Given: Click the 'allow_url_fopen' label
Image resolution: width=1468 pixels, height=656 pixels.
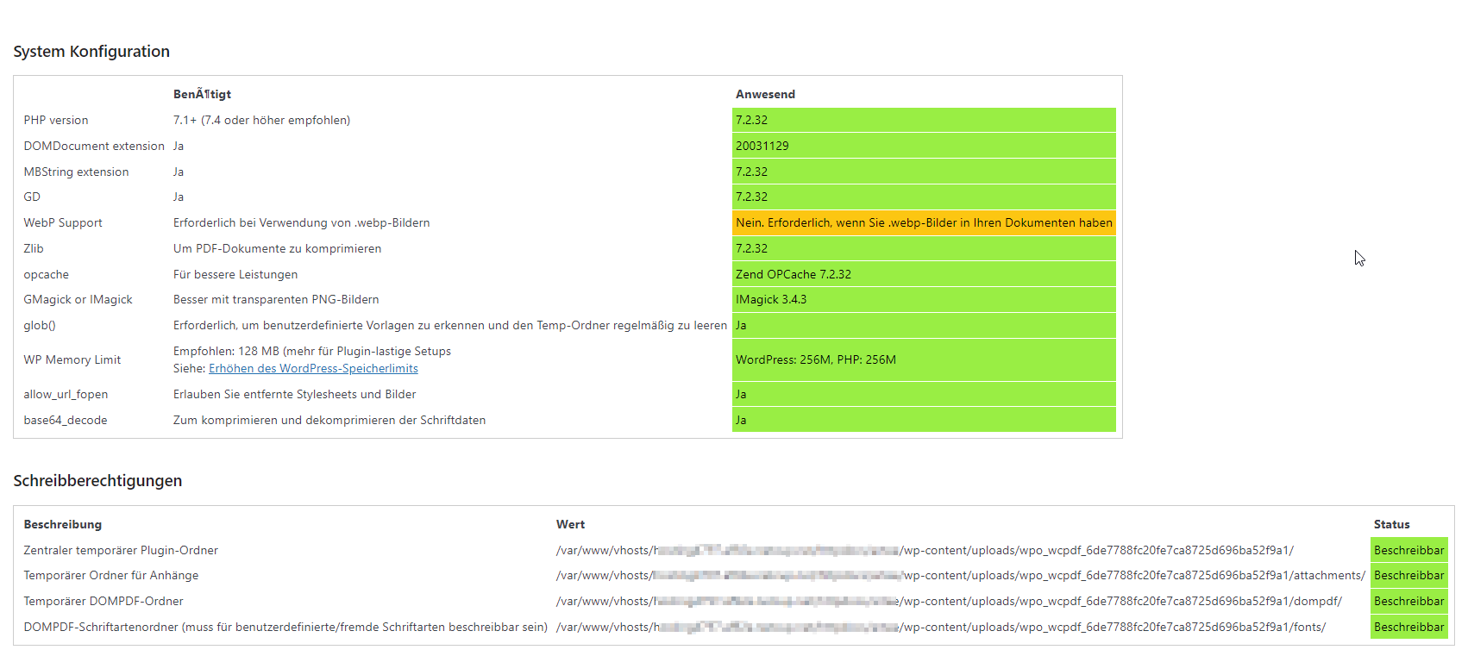Looking at the screenshot, I should (x=66, y=394).
